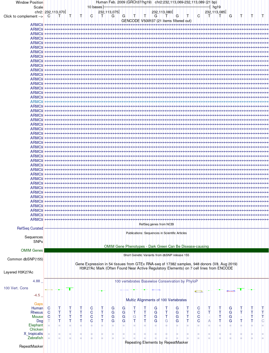
Task: Click the light-blue highlighted ARMC9 transcript label
Action: [37, 102]
